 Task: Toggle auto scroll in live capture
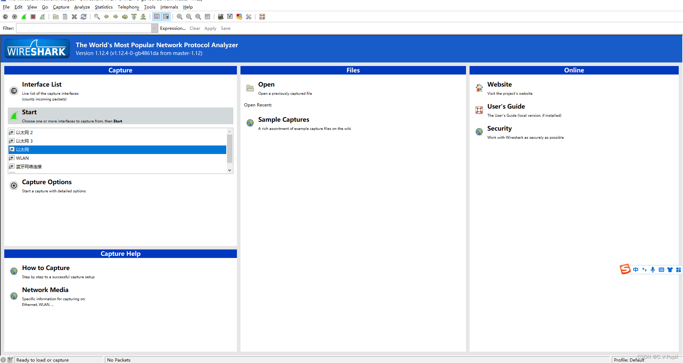tap(166, 17)
